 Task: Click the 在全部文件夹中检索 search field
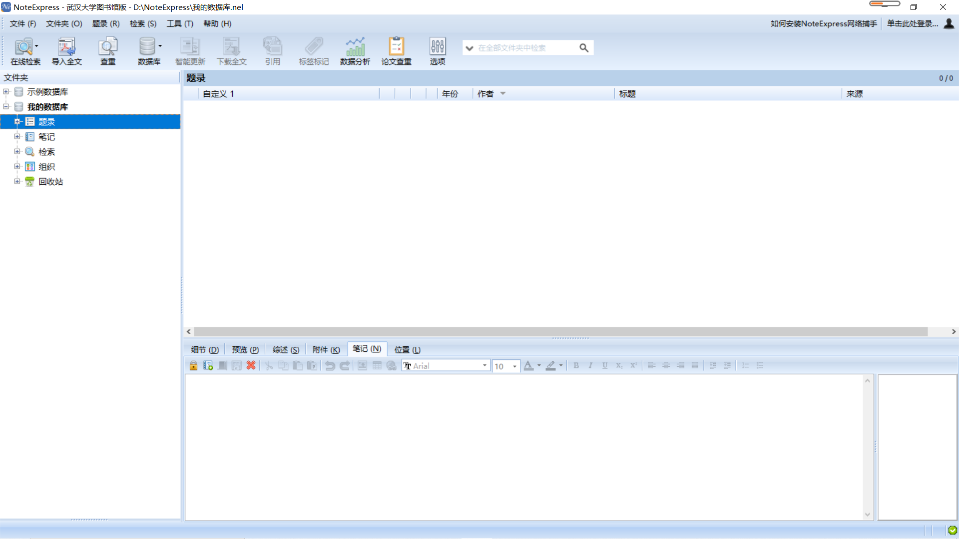[526, 48]
